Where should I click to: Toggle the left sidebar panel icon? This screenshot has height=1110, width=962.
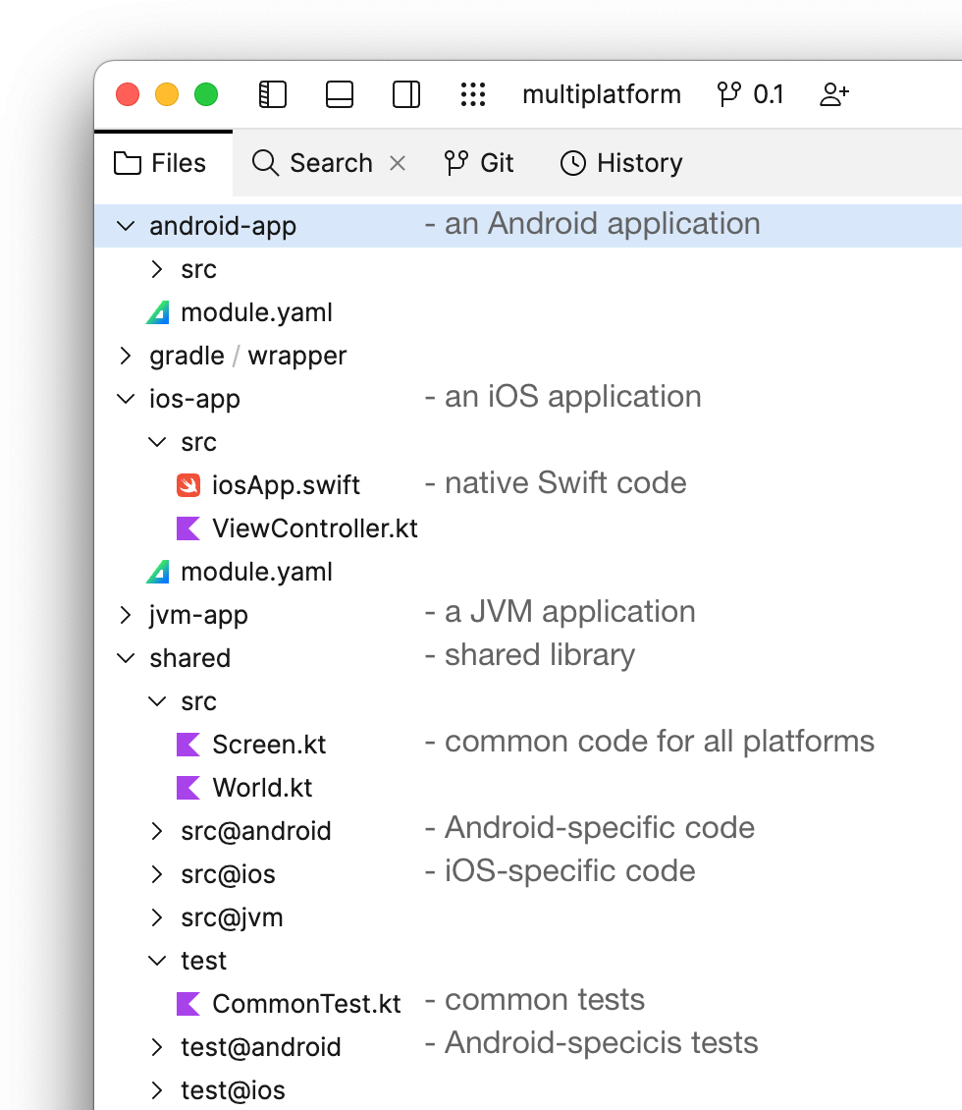(x=272, y=94)
